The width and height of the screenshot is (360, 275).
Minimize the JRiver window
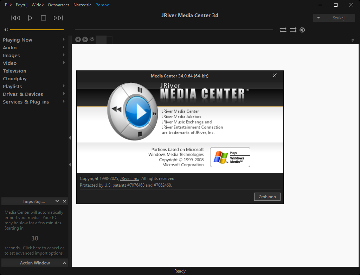pyautogui.click(x=320, y=5)
